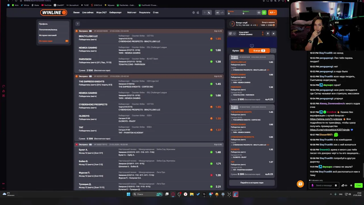Switch to the match tracker view icon

(230, 33)
